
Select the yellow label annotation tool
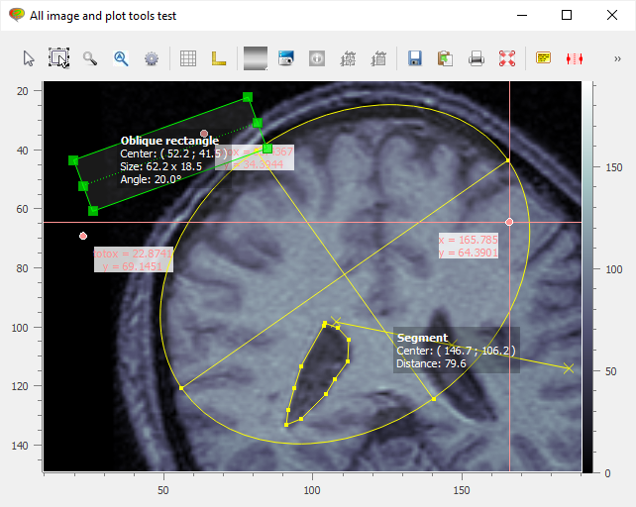click(543, 58)
